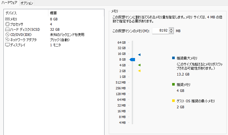Click the 1 モニタ display summary
Image resolution: width=228 pixels, height=135 pixels.
[x=55, y=45]
